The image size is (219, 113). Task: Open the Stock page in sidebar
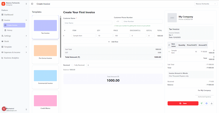click(6, 41)
